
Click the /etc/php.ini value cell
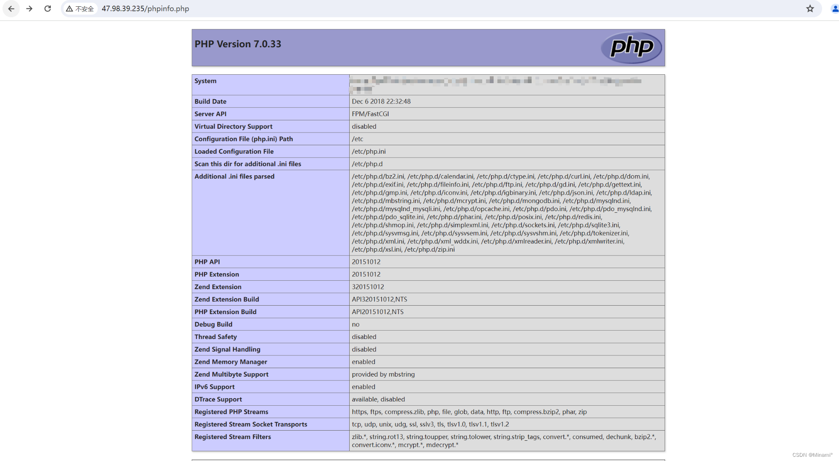[x=369, y=152]
